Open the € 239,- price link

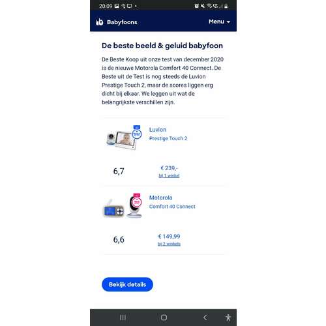click(169, 168)
